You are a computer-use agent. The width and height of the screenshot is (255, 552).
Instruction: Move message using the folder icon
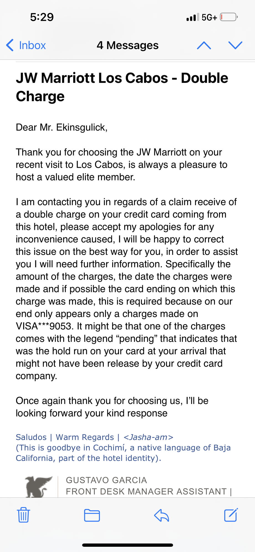[x=92, y=515]
